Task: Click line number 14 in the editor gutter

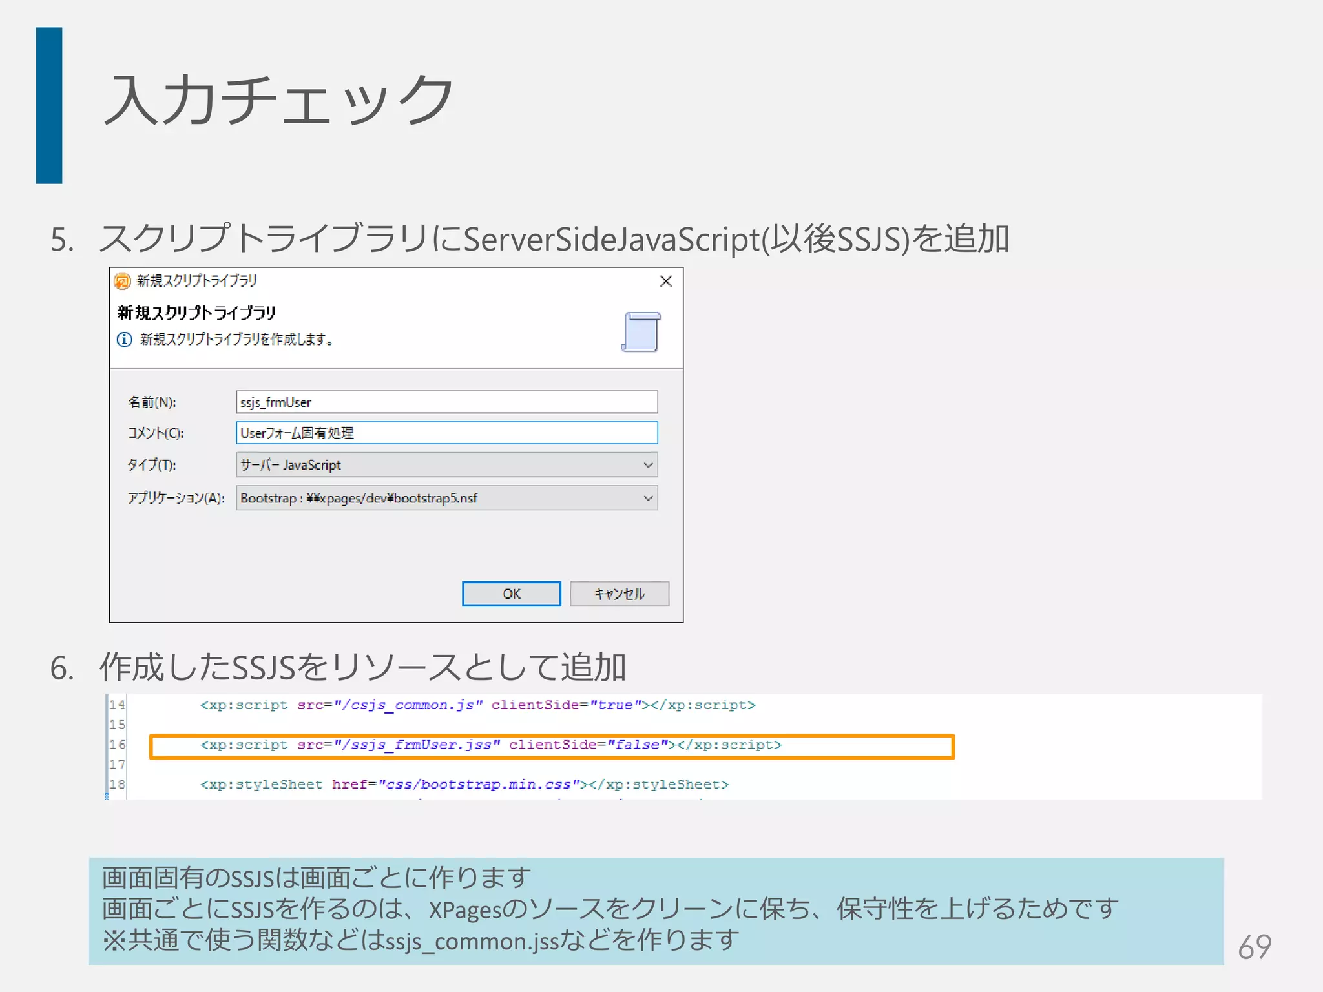Action: (117, 705)
